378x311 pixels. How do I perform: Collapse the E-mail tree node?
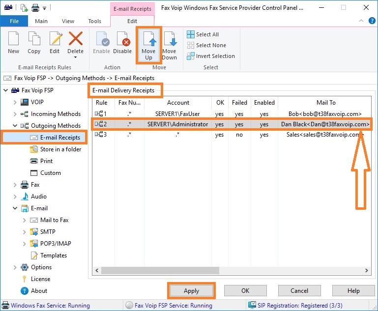[15, 208]
